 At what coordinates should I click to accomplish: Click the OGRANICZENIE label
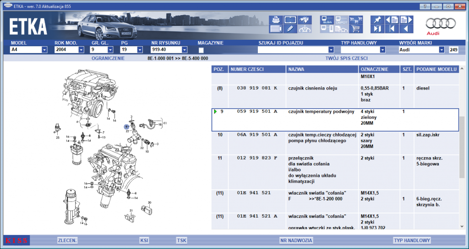(x=108, y=58)
